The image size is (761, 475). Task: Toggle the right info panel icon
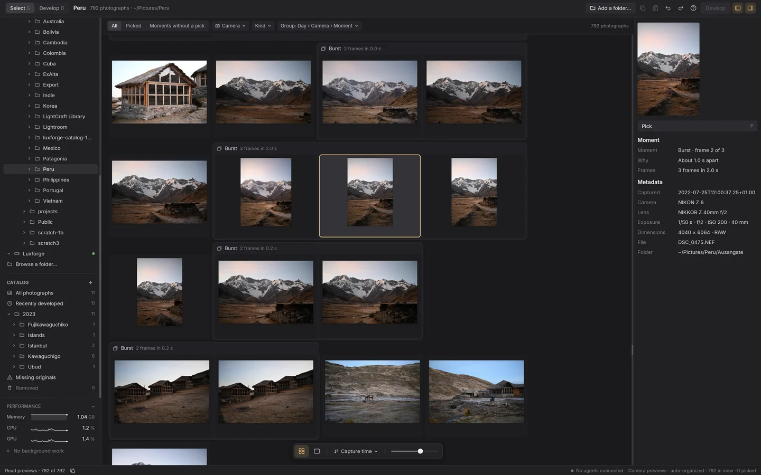(750, 8)
